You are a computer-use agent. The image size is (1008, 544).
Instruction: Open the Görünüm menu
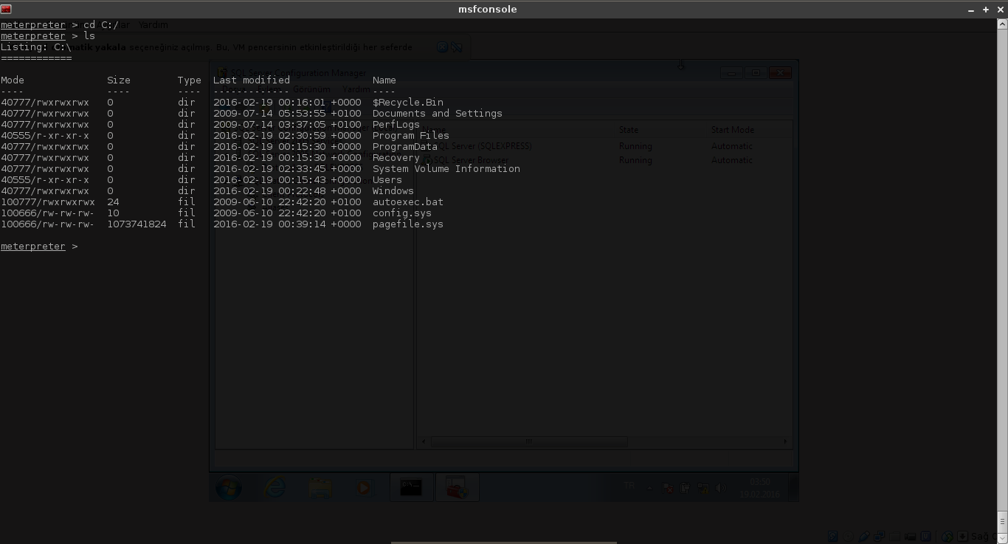coord(311,89)
